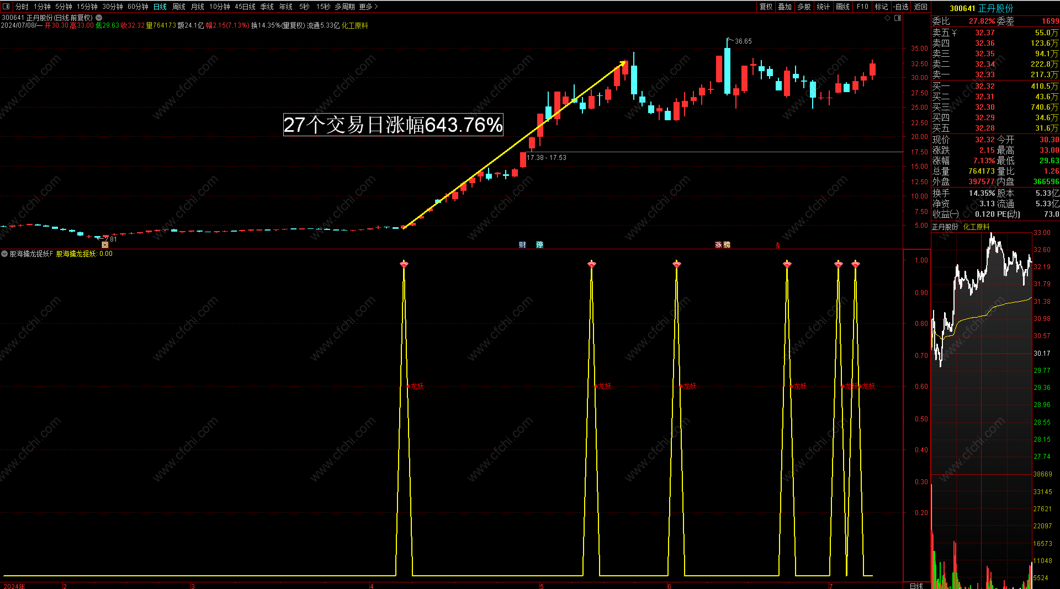
Task: Click the diamond marker icon above chart
Action: pyautogui.click(x=888, y=18)
